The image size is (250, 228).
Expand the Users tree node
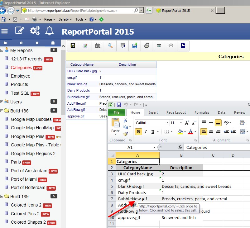point(2,102)
